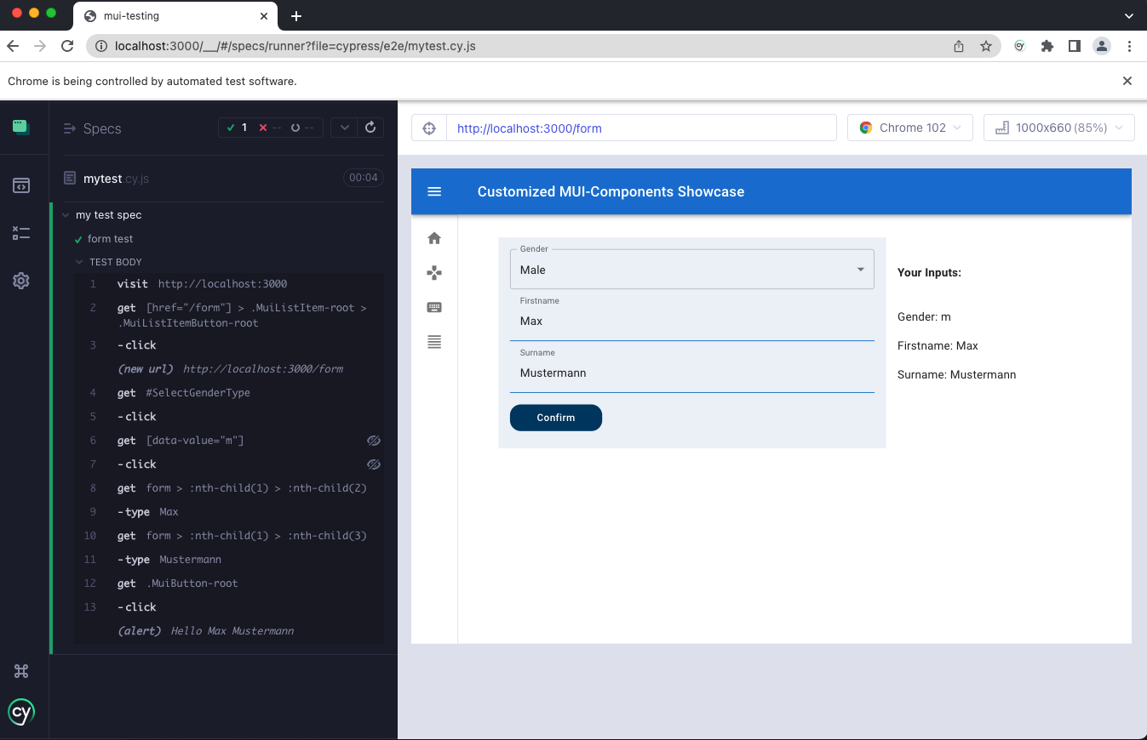Image resolution: width=1147 pixels, height=740 pixels.
Task: Select the 'get #SelectGenderType' command
Action: (228, 393)
